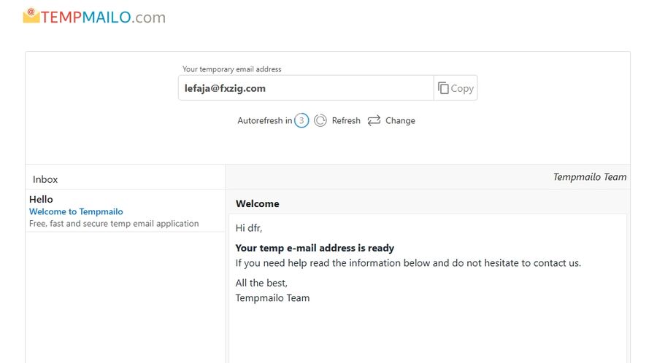The image size is (657, 363).
Task: Click the Welcome subject heading
Action: pos(257,203)
